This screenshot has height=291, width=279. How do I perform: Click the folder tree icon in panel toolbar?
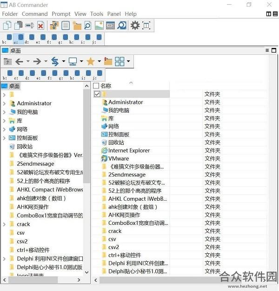(108, 61)
